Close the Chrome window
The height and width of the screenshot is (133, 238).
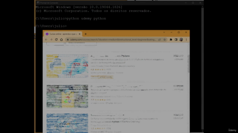pos(186,32)
